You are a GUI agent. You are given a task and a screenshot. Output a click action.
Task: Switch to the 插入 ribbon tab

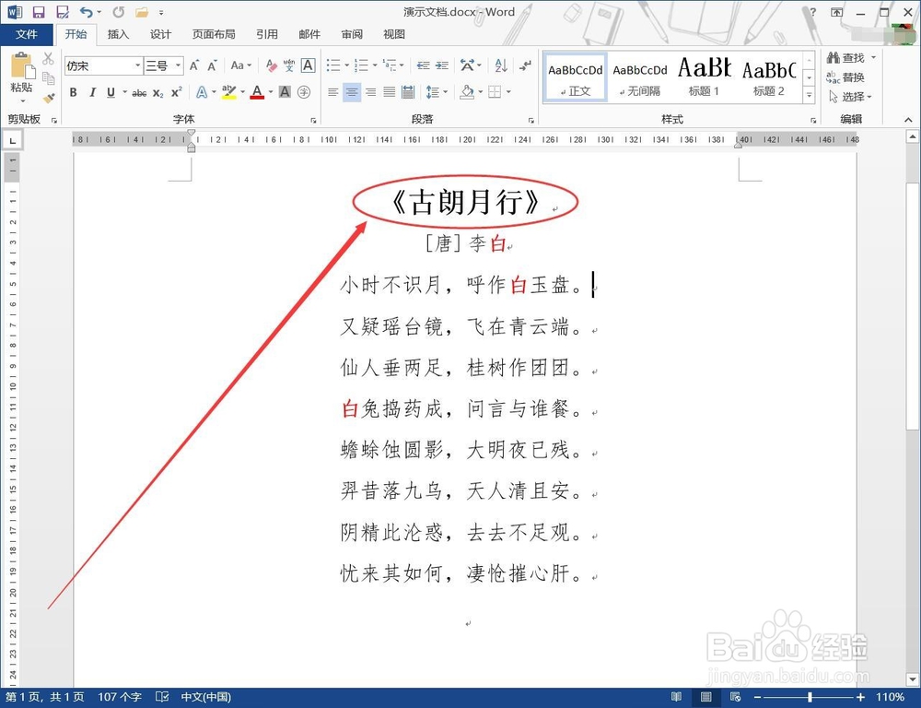tap(118, 34)
